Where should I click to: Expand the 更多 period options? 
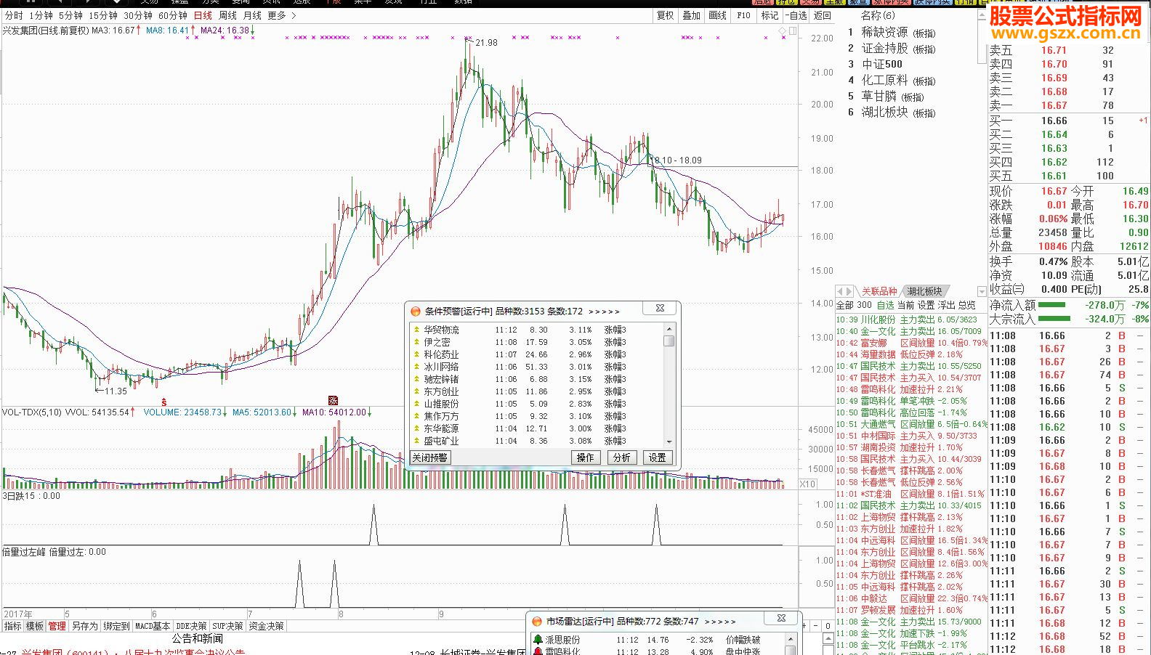tap(281, 15)
